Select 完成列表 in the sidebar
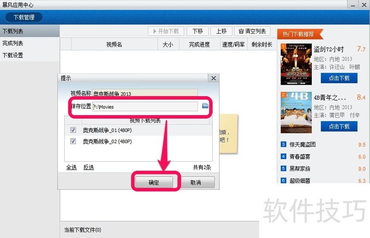Image resolution: width=370 pixels, height=238 pixels. (13, 43)
